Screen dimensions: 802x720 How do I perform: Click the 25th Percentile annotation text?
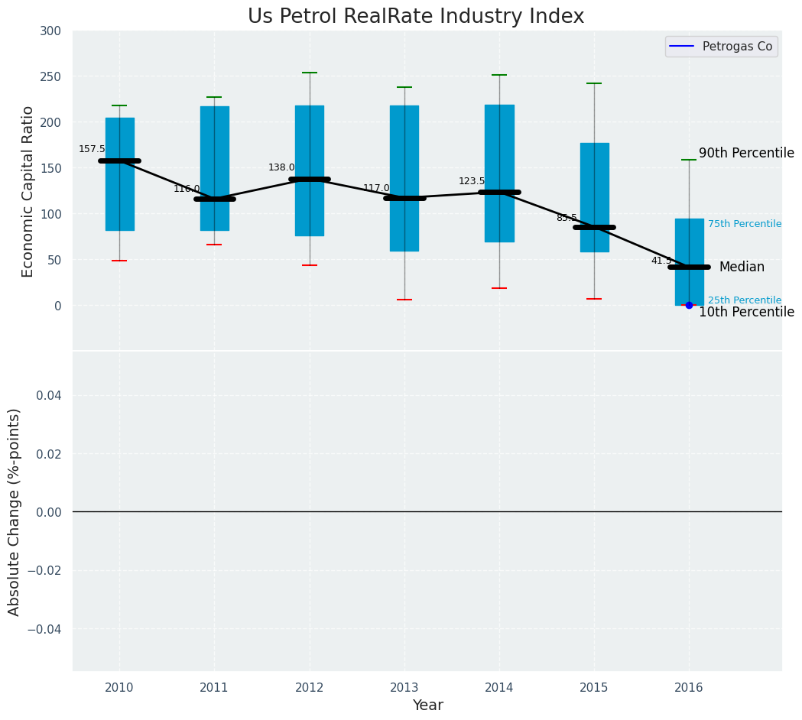pyautogui.click(x=744, y=300)
